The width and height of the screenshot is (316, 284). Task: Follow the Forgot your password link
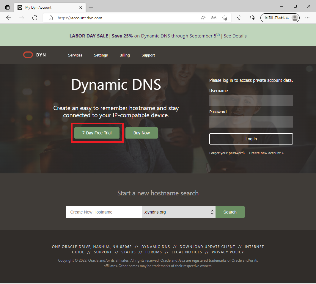227,153
